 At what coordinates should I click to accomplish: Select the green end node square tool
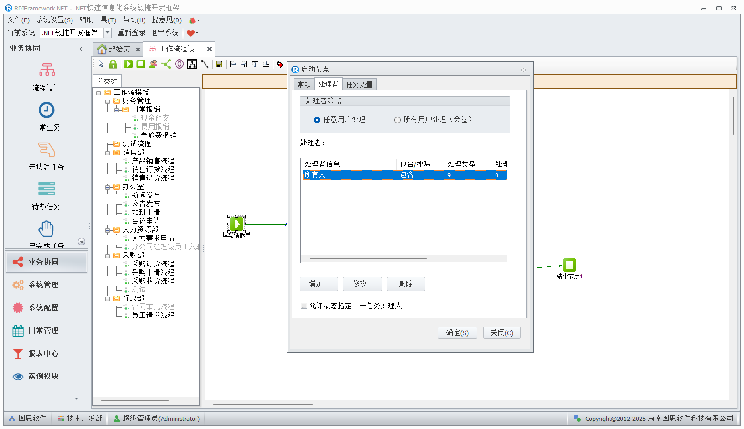[141, 64]
